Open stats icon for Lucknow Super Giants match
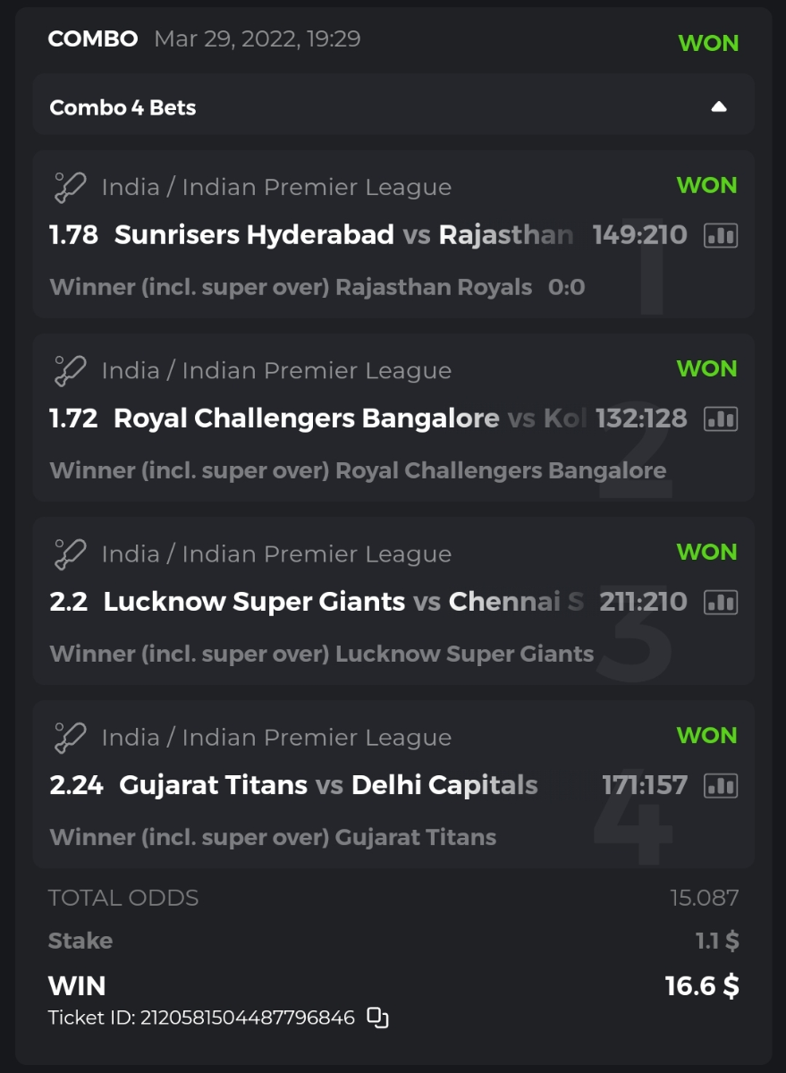The image size is (786, 1073). click(x=721, y=602)
